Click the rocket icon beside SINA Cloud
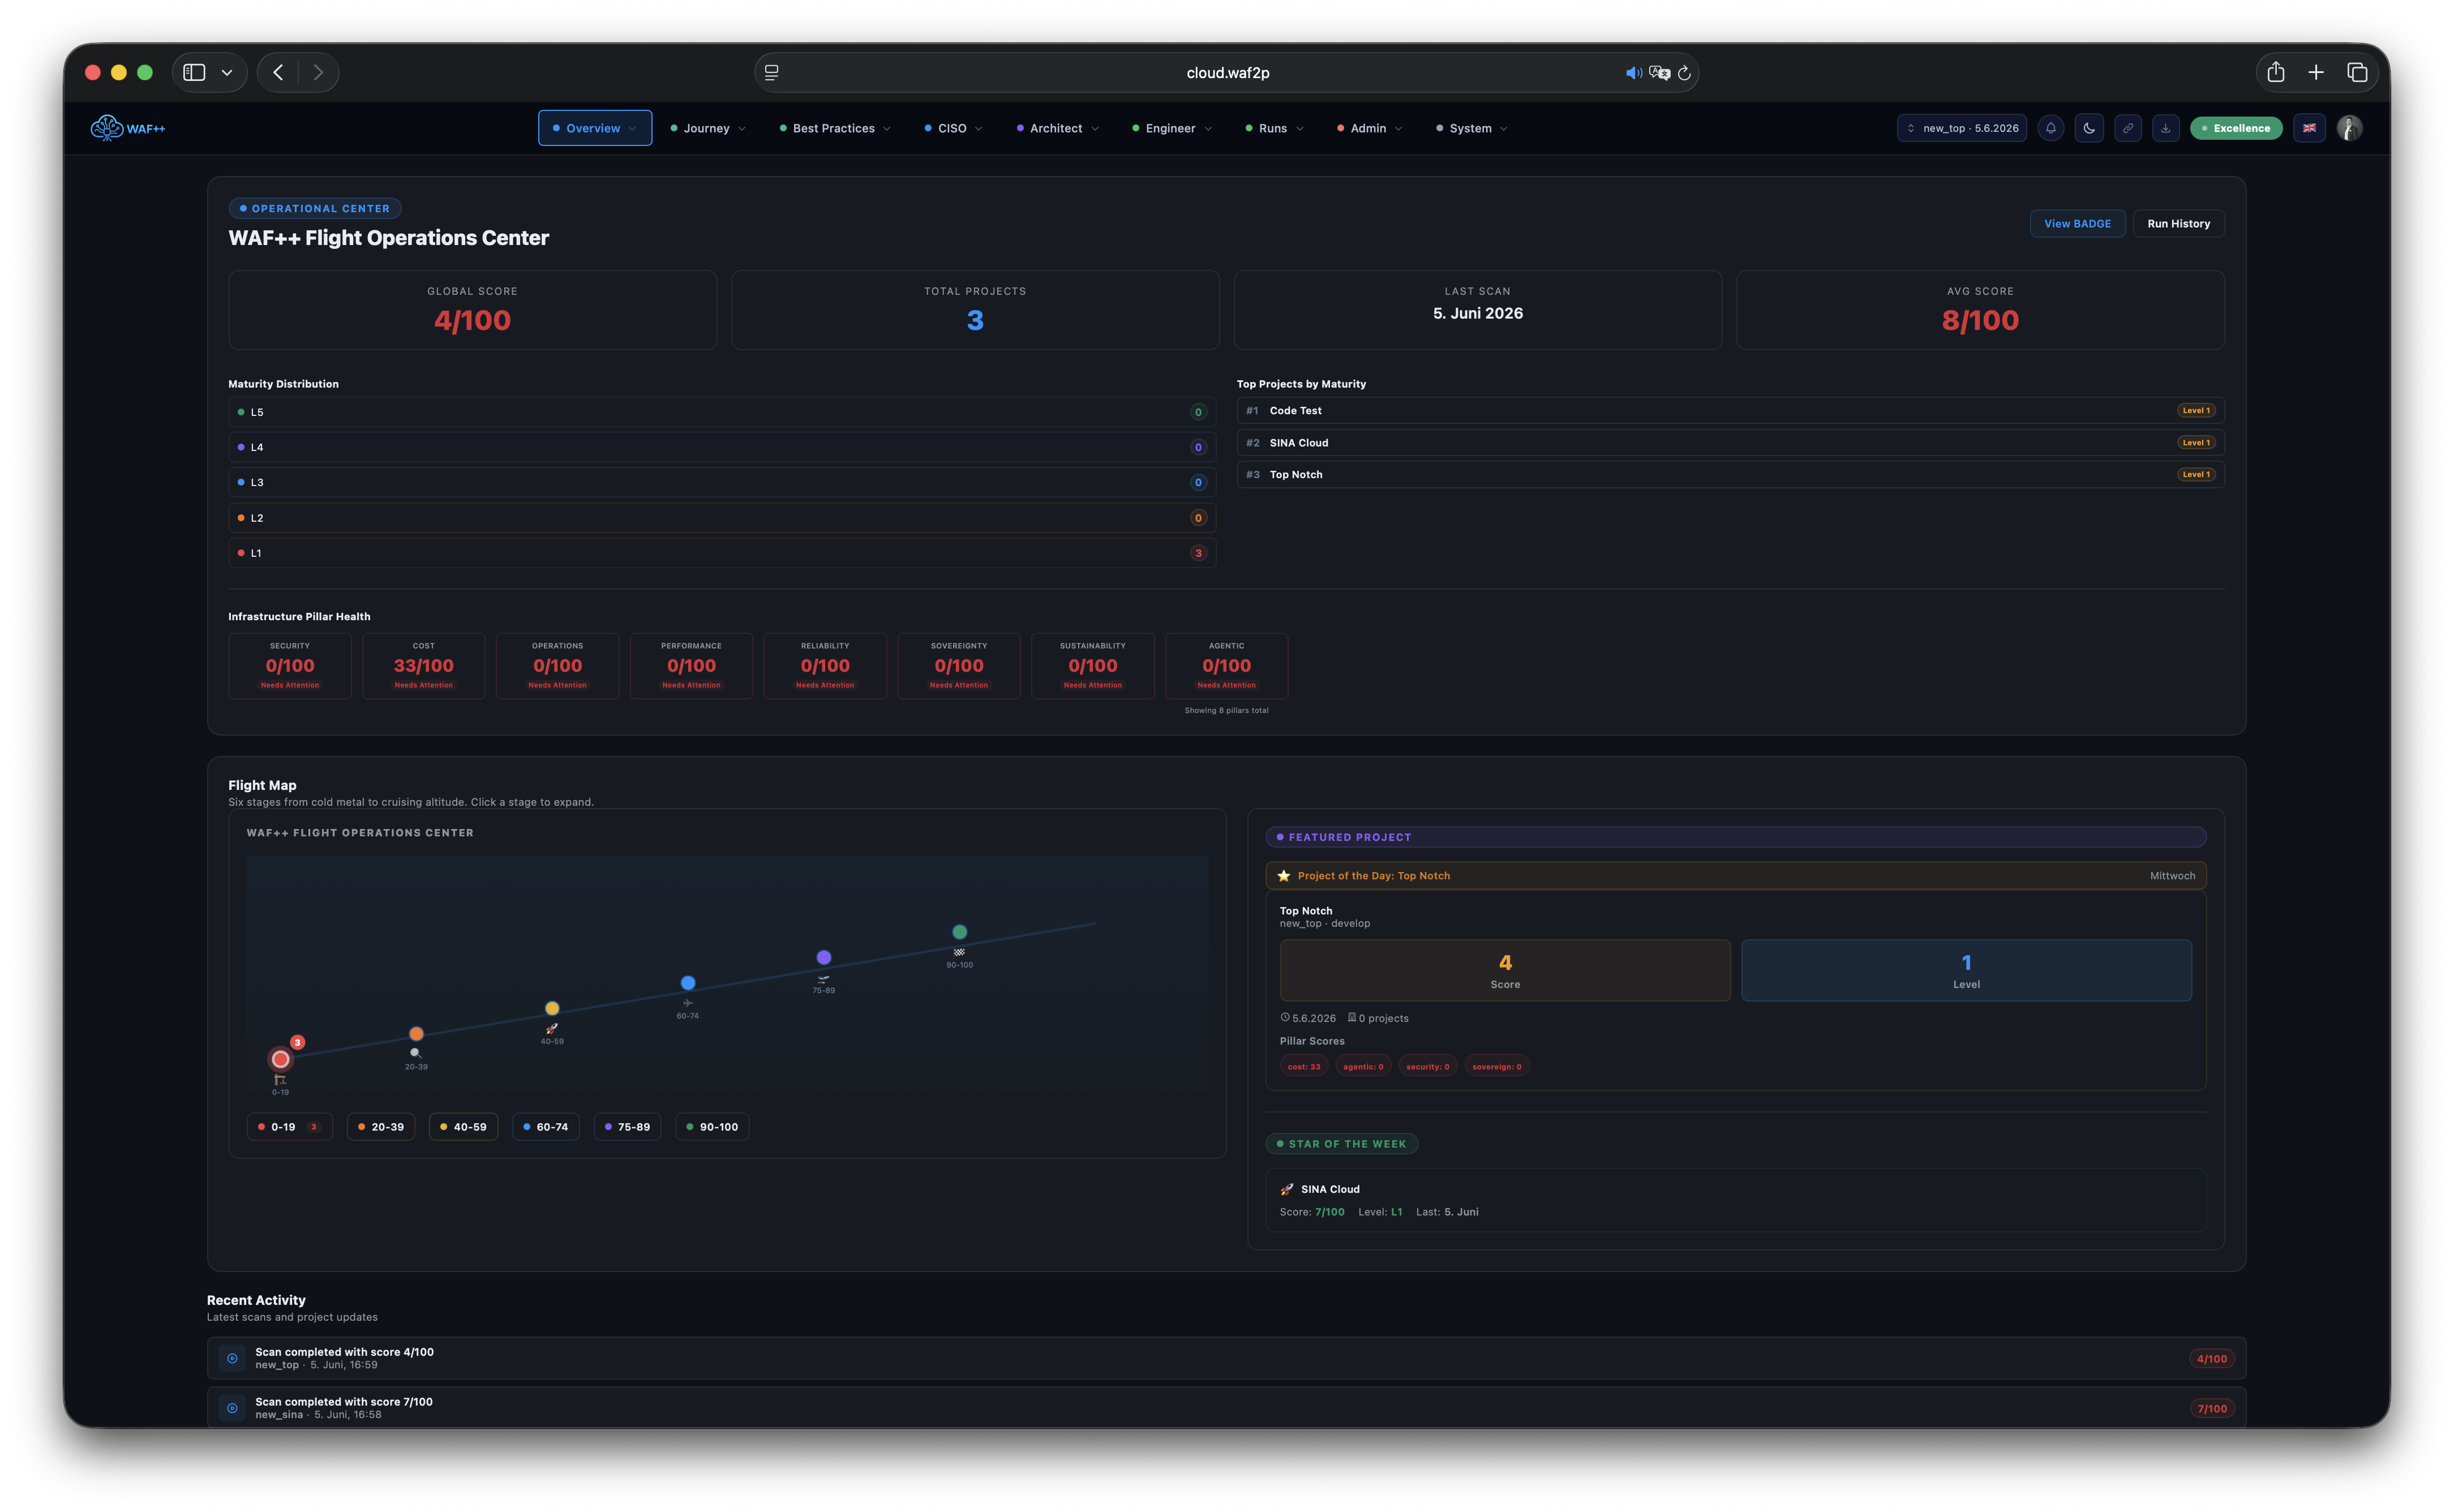The image size is (2454, 1512). point(1287,1189)
